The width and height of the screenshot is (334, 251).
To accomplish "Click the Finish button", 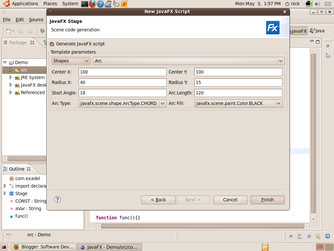I will coord(267,200).
